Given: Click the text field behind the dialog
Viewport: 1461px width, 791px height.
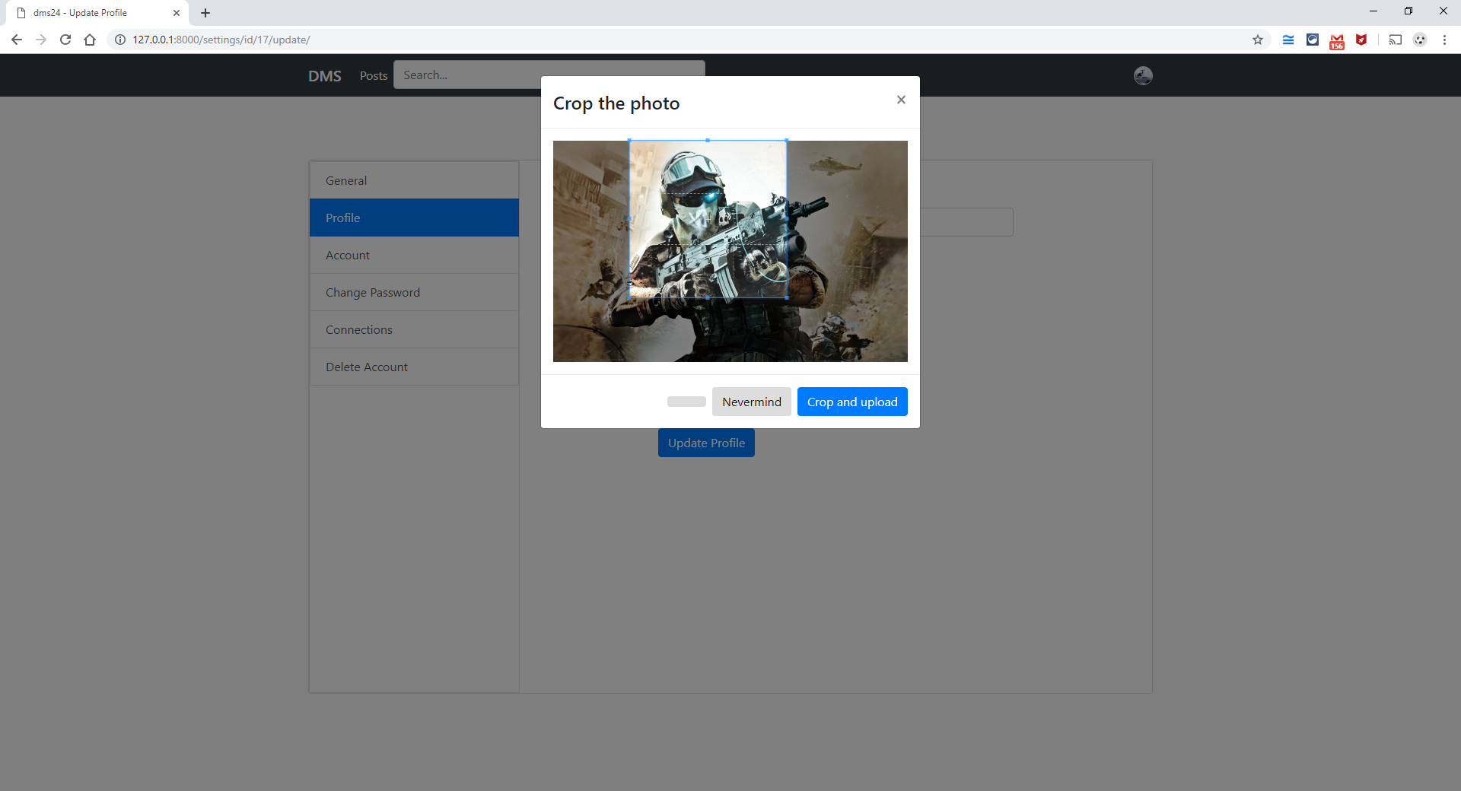Looking at the screenshot, I should pos(966,222).
